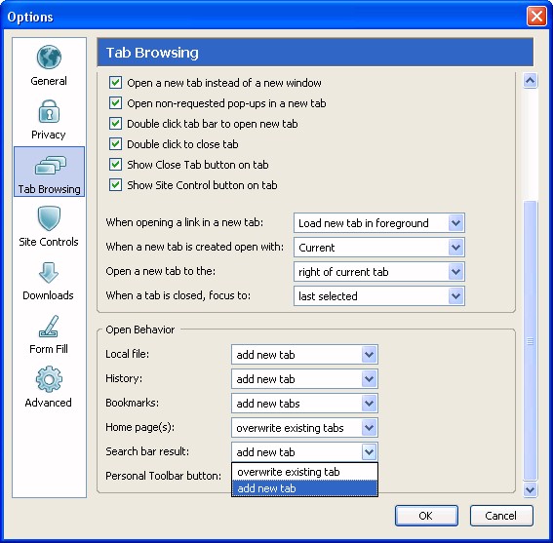This screenshot has height=543, width=553.
Task: Uncheck Open a new tab instead of window
Action: tap(115, 83)
